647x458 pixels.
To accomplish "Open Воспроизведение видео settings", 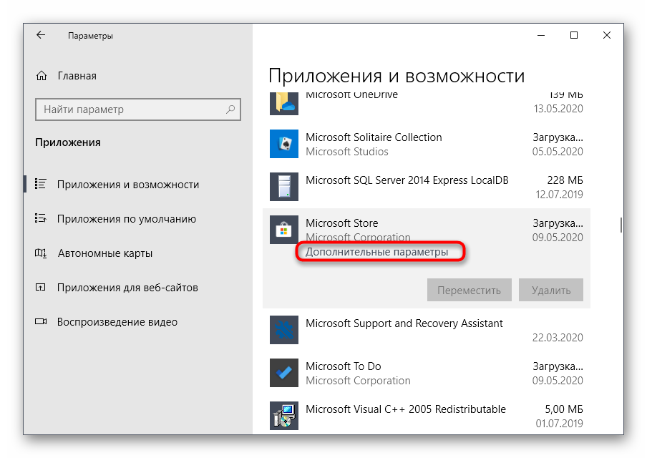I will [x=117, y=322].
